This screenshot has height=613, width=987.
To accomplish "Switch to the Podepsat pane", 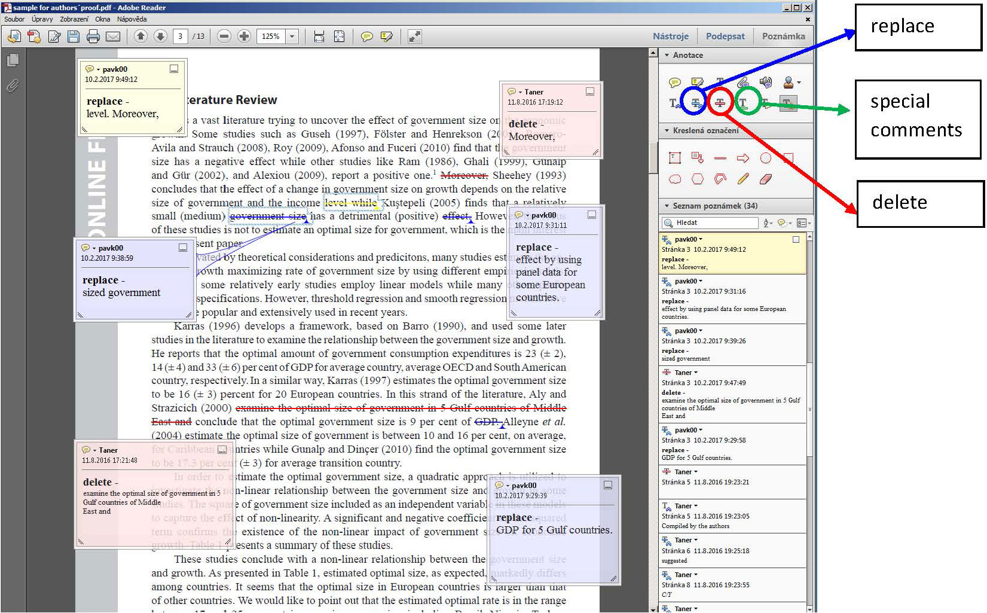I will [725, 36].
